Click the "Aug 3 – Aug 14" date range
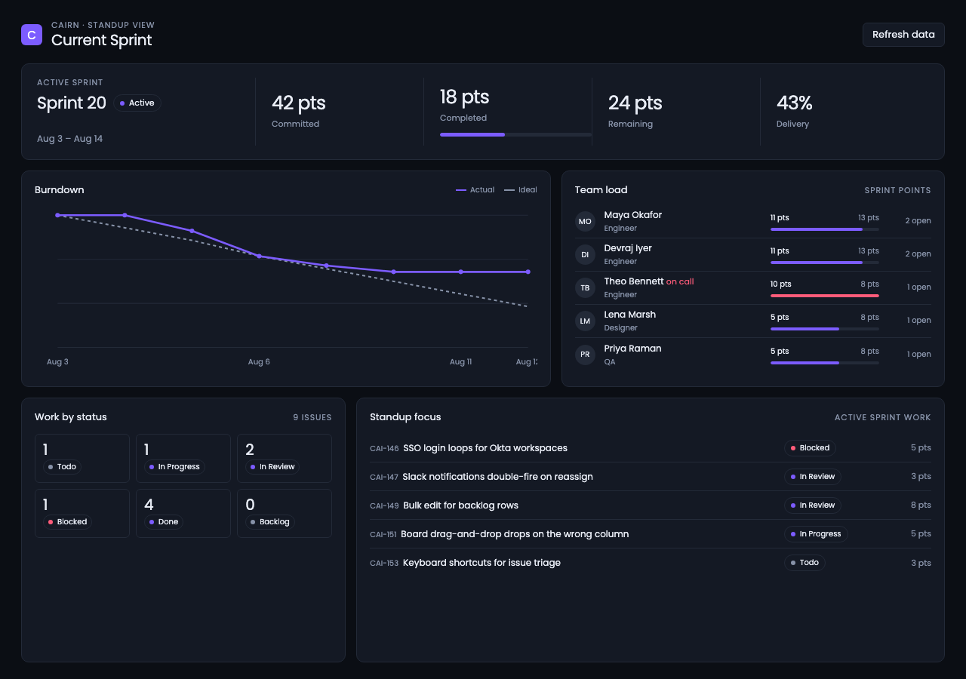Image resolution: width=966 pixels, height=679 pixels. click(70, 139)
